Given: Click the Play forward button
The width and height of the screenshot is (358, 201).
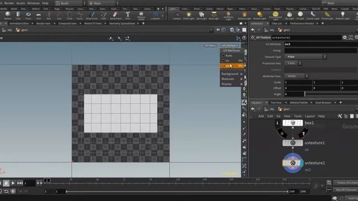Looking at the screenshot, I should [x=13, y=183].
